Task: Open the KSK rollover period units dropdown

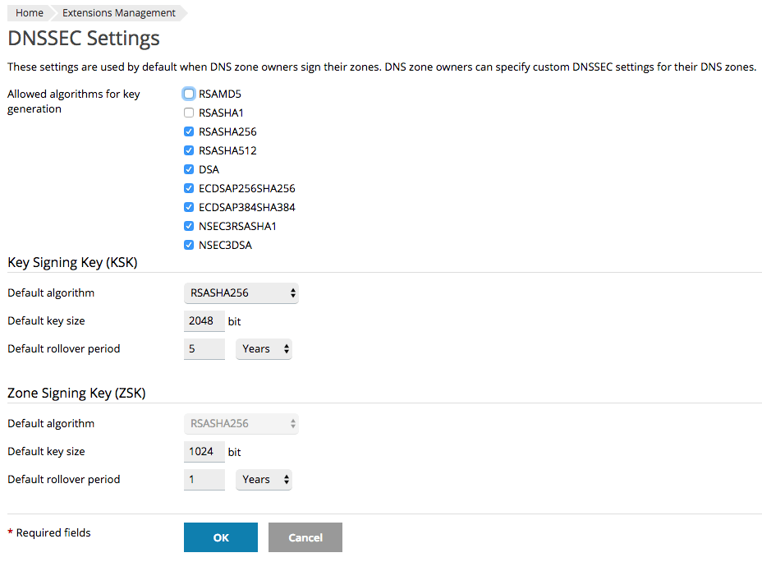Action: [x=264, y=348]
